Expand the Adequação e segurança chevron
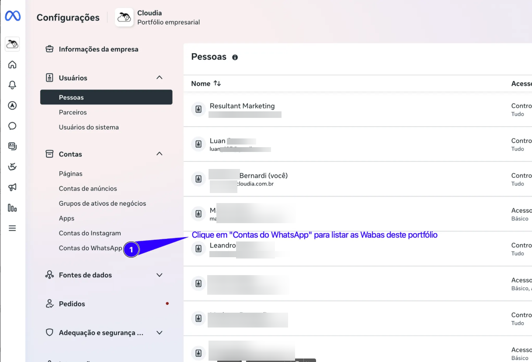The height and width of the screenshot is (362, 532). [160, 333]
